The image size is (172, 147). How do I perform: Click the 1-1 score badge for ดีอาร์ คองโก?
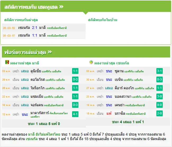[159, 88]
